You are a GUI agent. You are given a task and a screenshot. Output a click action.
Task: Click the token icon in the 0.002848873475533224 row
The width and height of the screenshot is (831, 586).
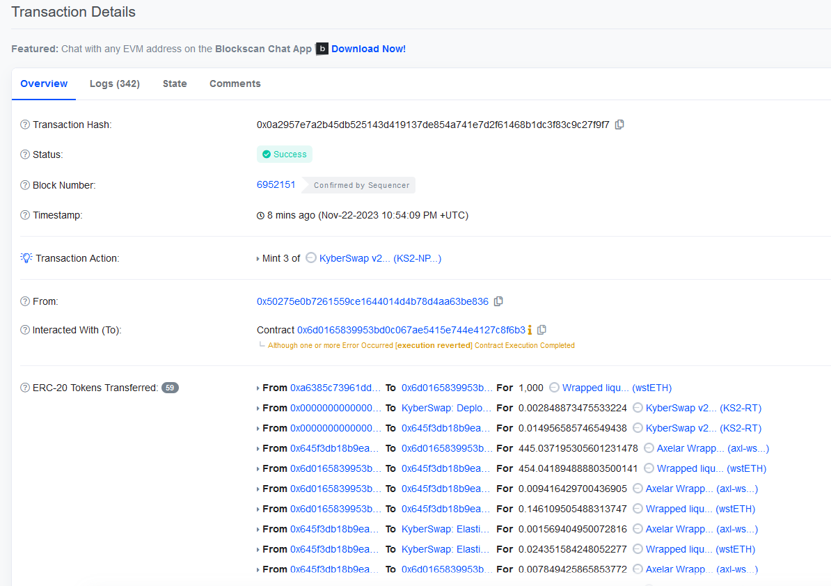pos(638,408)
